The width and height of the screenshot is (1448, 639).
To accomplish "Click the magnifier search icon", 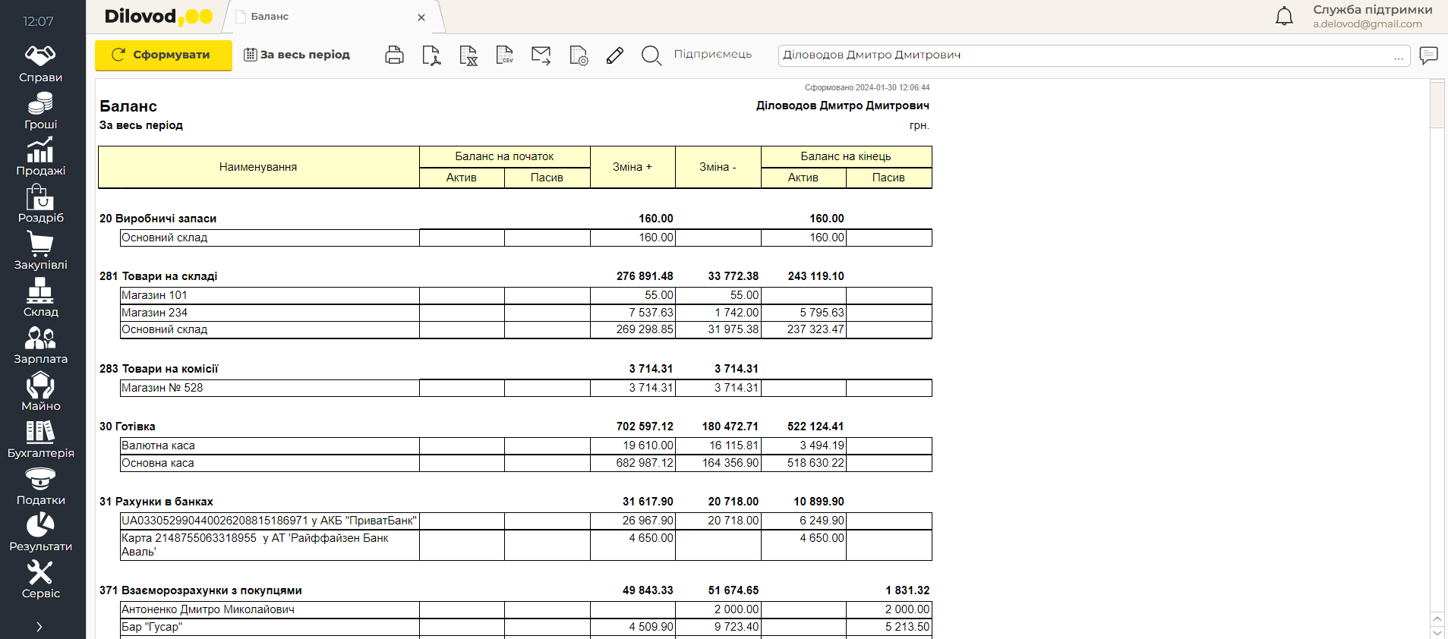I will (651, 55).
